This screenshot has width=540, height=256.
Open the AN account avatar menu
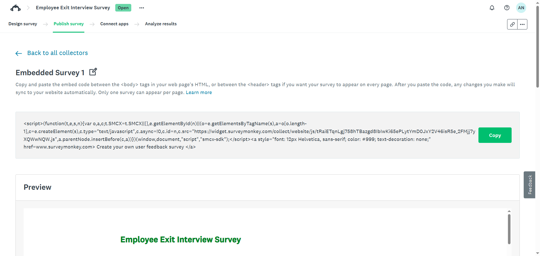(521, 8)
